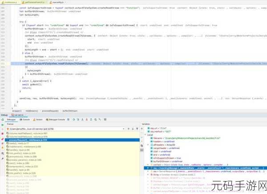
Task: Open the Scripts tab in debug panel
Action: (38, 120)
